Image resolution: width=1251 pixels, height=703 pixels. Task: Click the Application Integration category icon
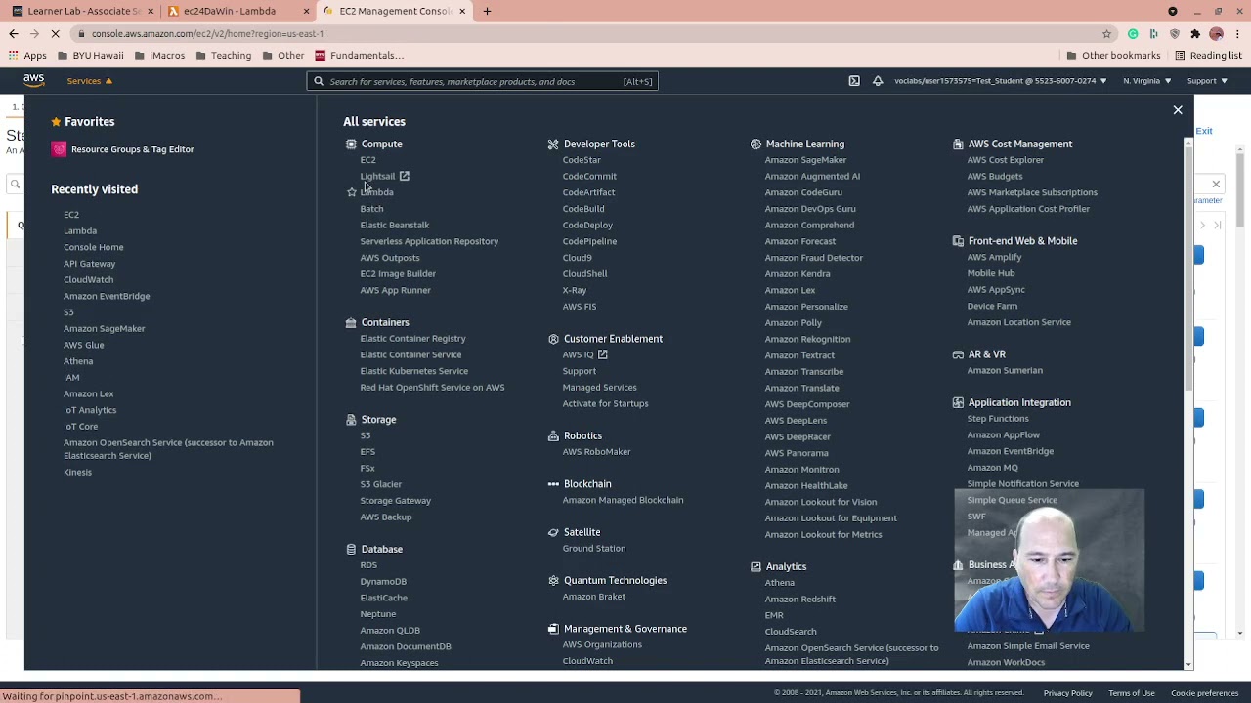958,402
